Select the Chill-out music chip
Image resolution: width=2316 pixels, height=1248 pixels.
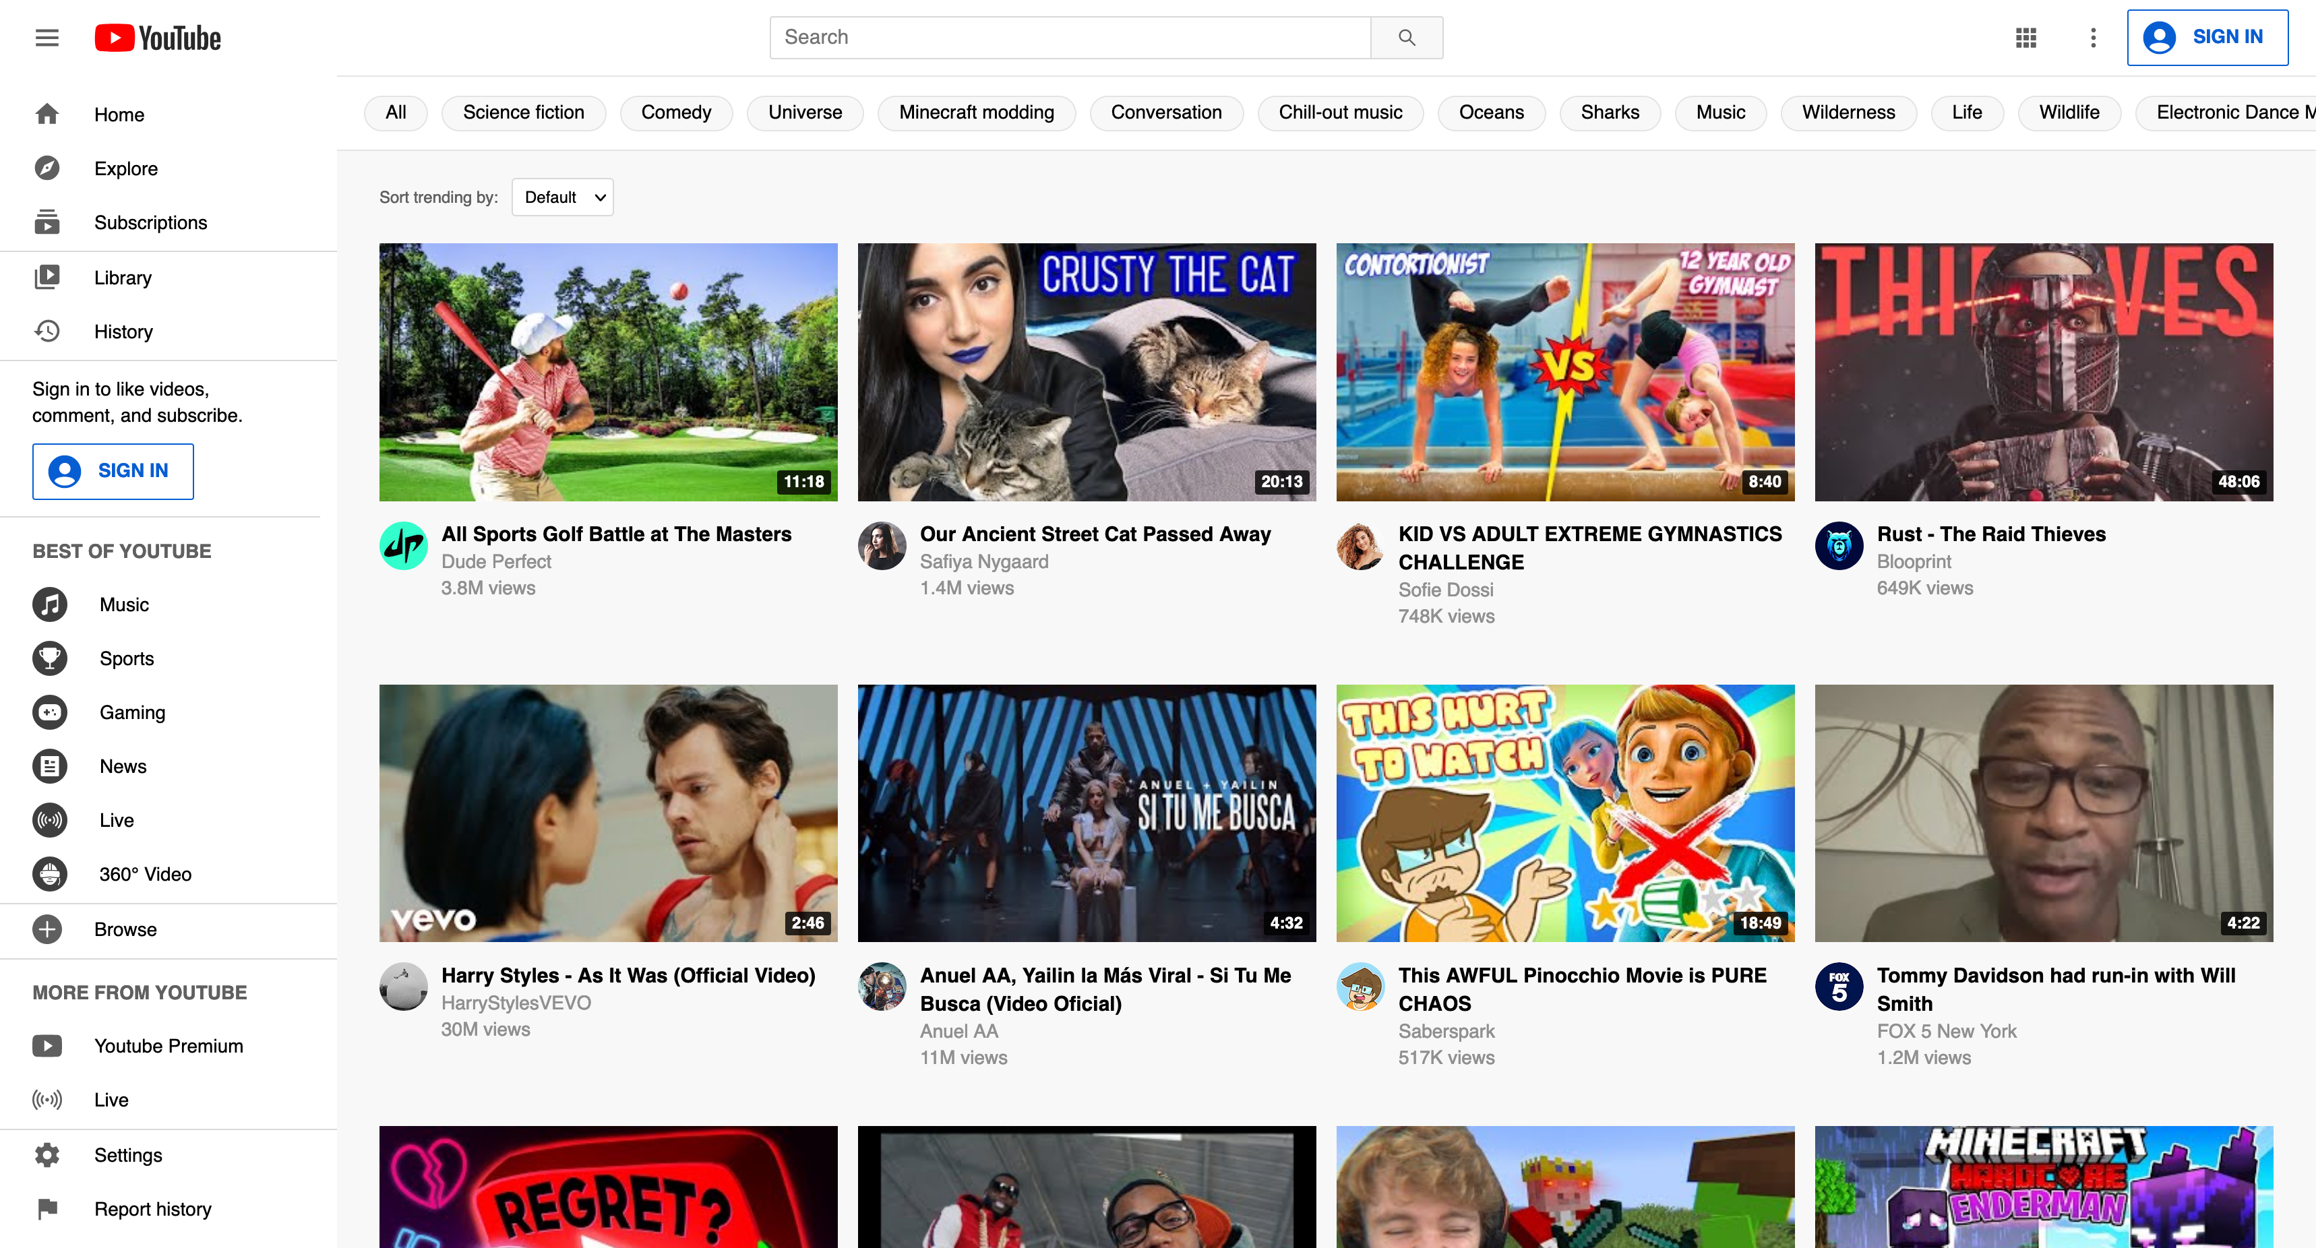tap(1341, 113)
